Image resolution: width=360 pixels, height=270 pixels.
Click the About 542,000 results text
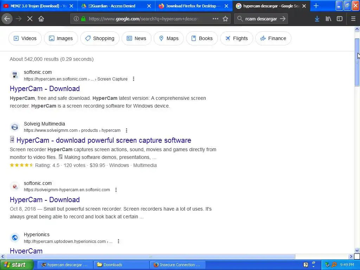point(52,59)
